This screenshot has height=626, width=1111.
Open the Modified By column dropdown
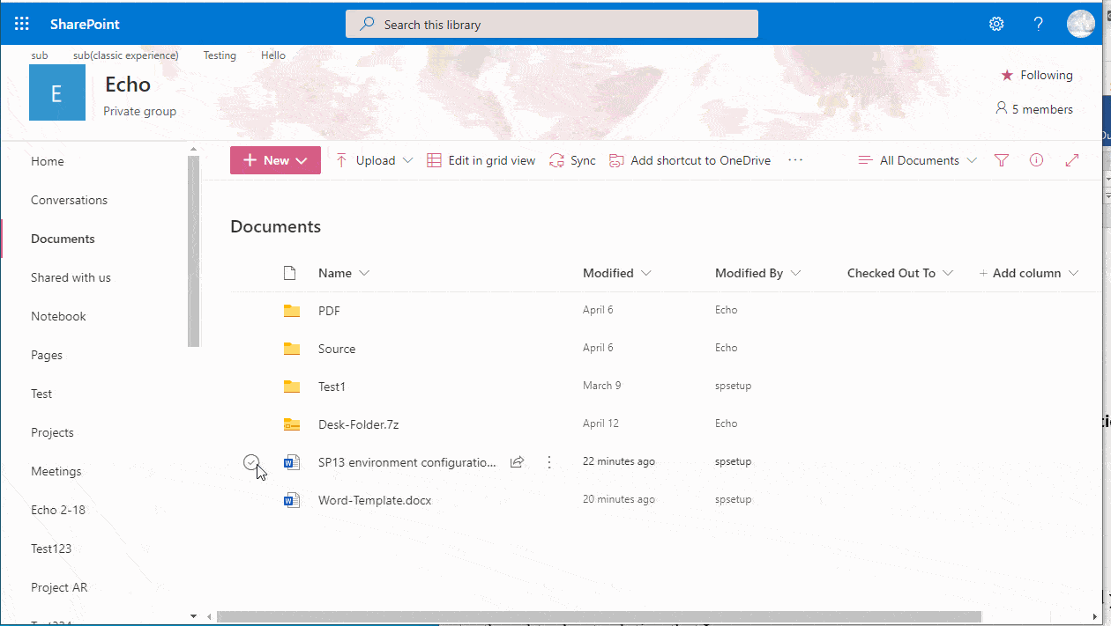[x=757, y=273]
